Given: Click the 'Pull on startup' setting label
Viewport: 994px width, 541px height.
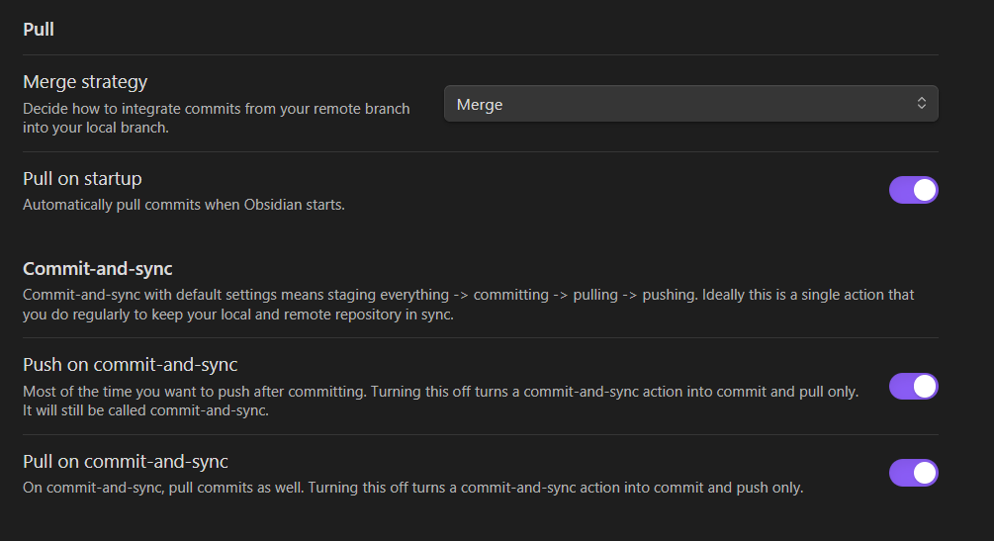Looking at the screenshot, I should [x=82, y=179].
